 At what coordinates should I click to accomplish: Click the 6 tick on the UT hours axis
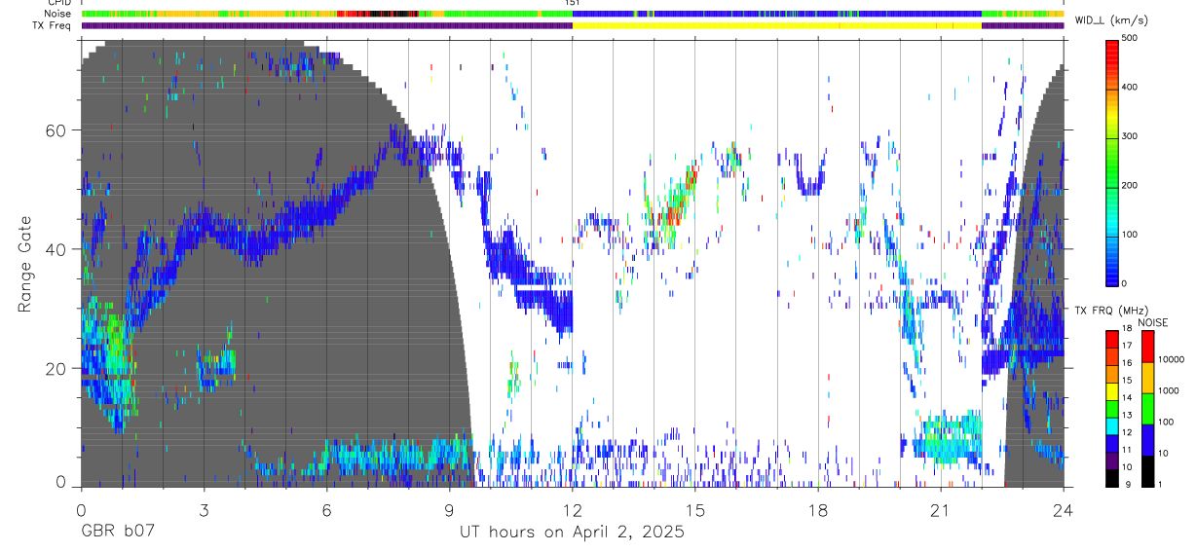pos(326,510)
